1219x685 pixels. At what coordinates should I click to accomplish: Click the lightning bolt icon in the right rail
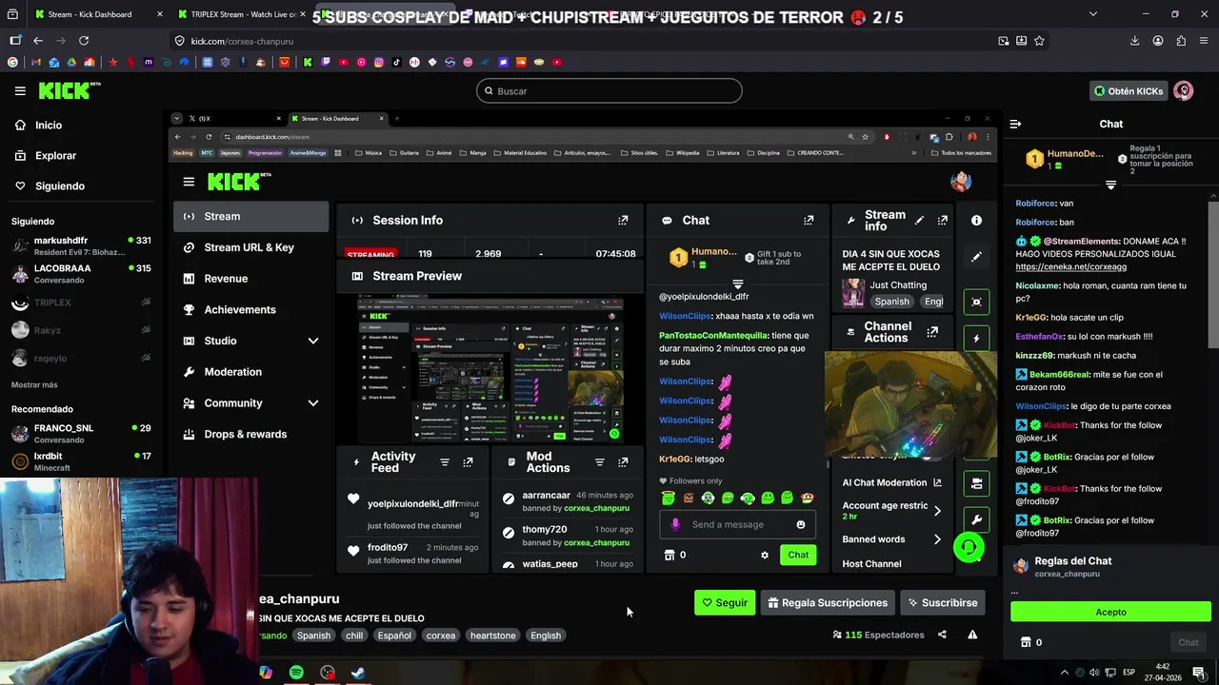click(976, 338)
